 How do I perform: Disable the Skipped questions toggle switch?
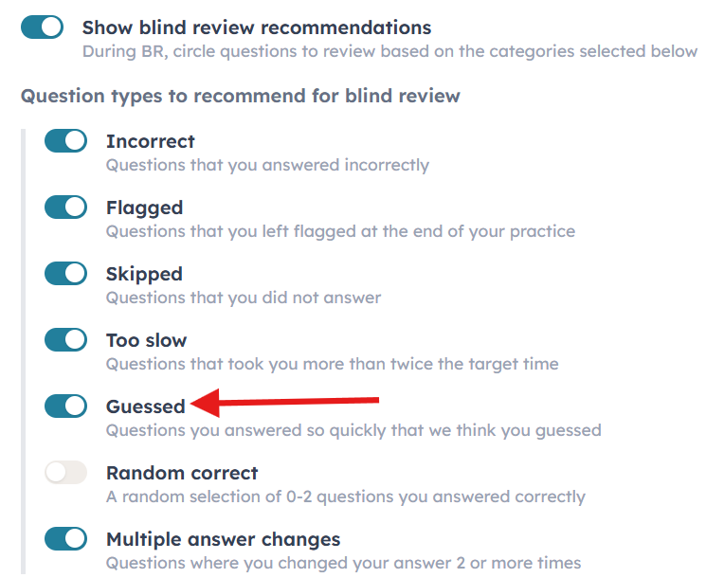pos(65,274)
